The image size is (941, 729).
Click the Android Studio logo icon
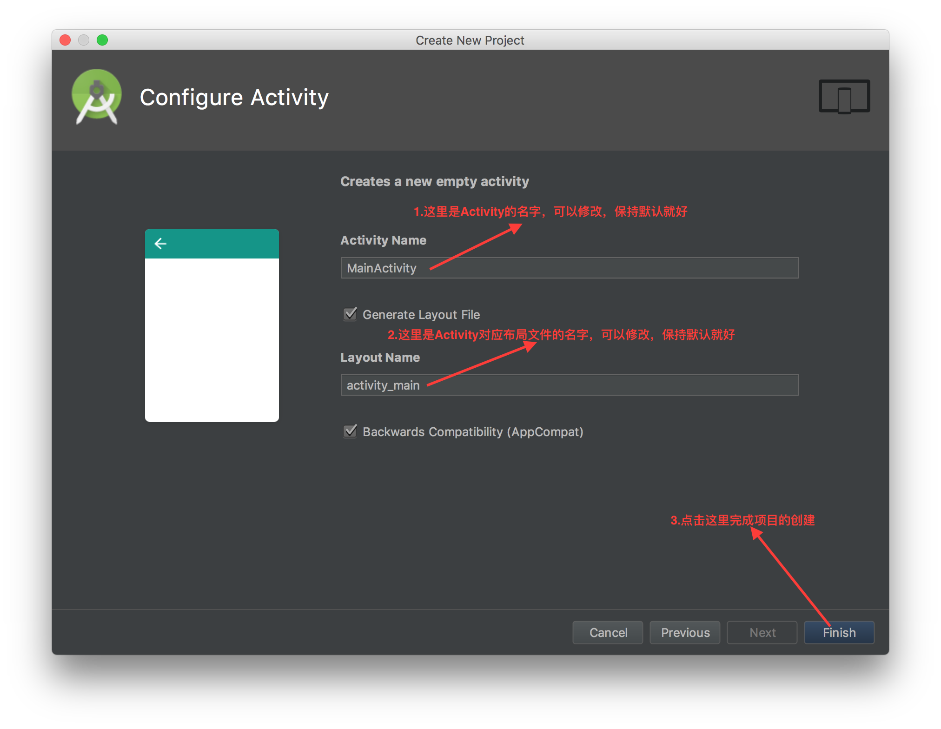pyautogui.click(x=97, y=97)
